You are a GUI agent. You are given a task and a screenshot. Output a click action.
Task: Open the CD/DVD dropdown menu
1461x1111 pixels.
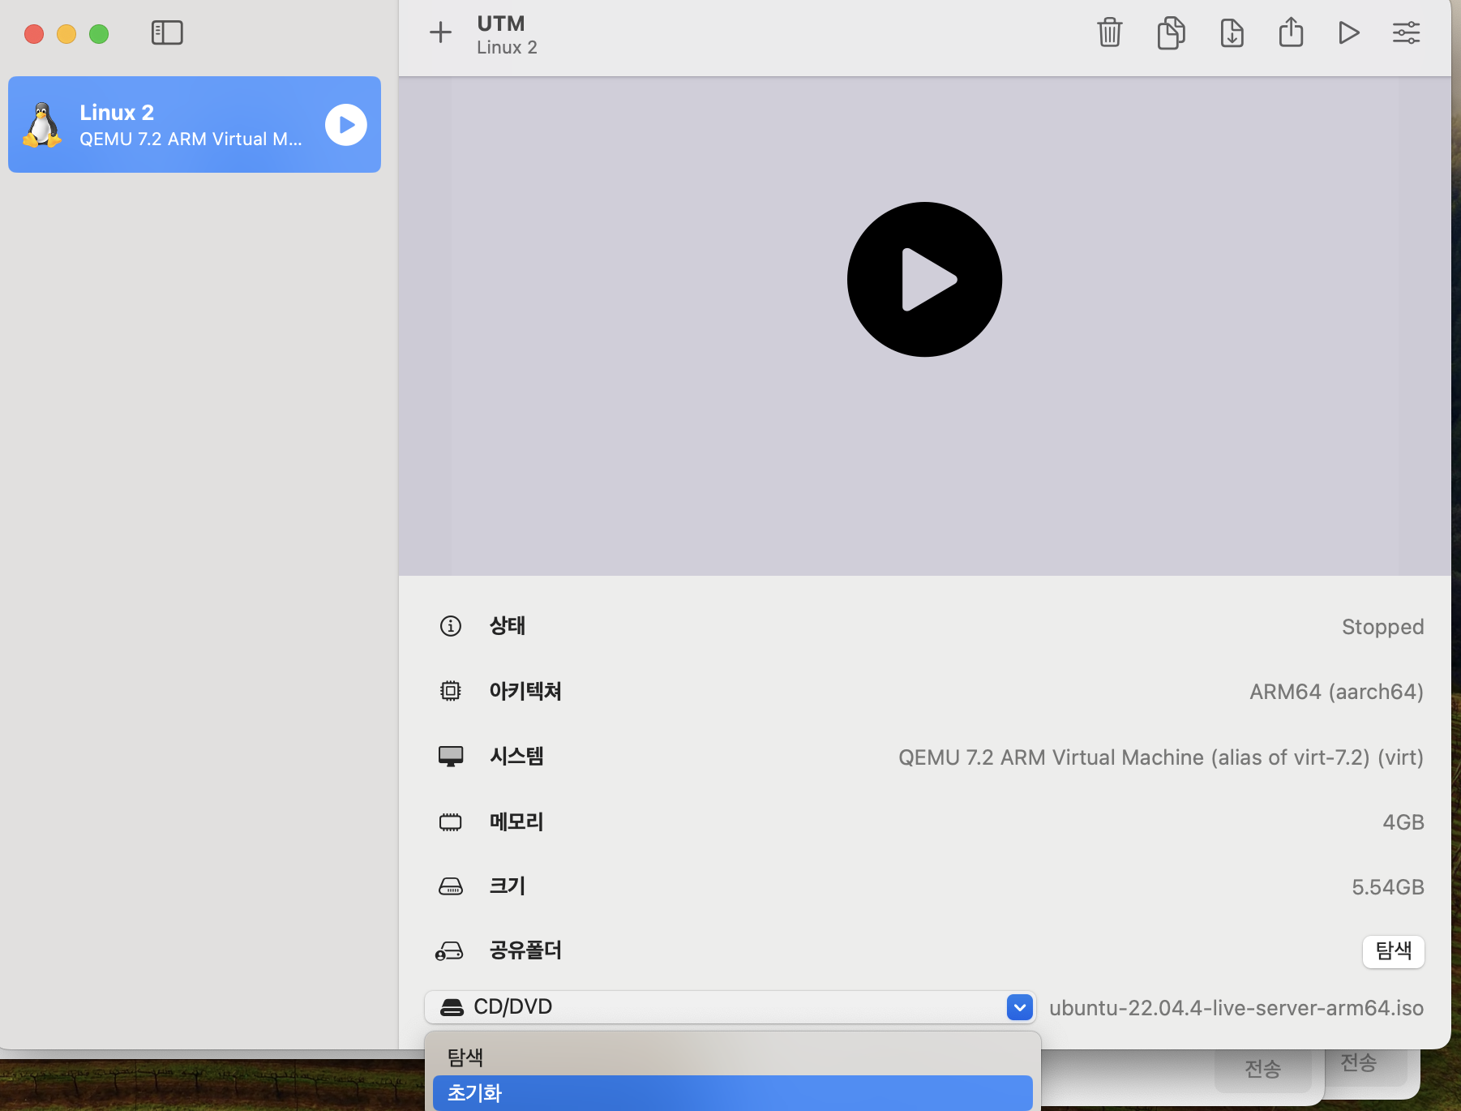[730, 1007]
